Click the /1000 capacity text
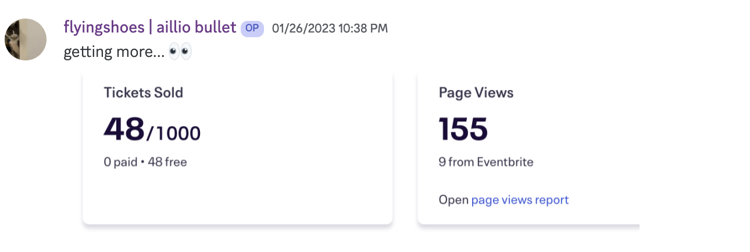 coord(173,134)
